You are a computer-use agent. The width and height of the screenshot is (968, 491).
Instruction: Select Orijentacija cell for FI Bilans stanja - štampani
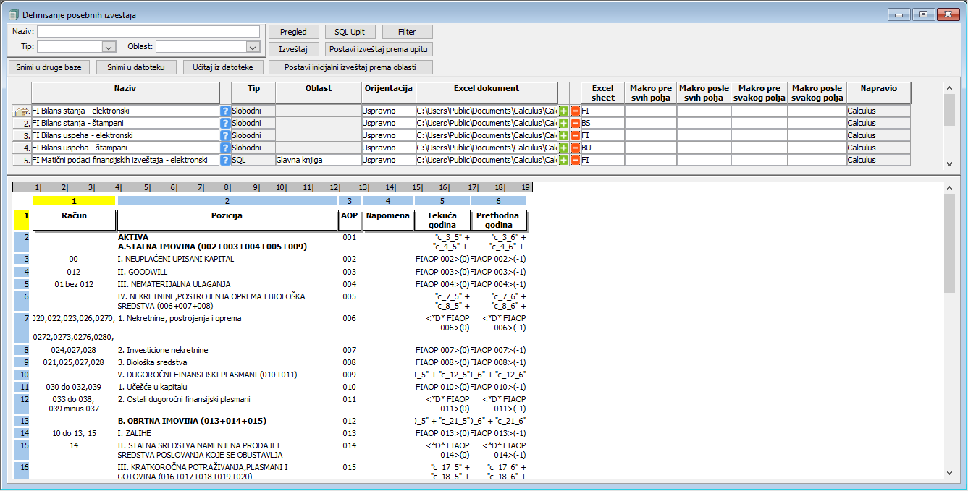click(387, 124)
